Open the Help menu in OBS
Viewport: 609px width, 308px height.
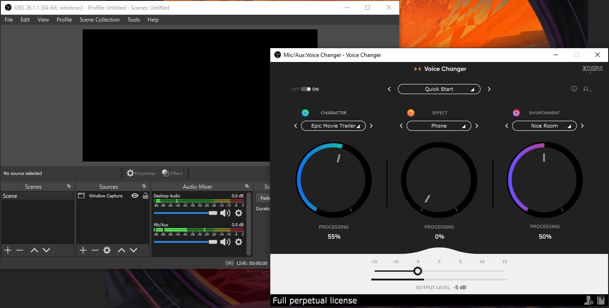point(153,20)
